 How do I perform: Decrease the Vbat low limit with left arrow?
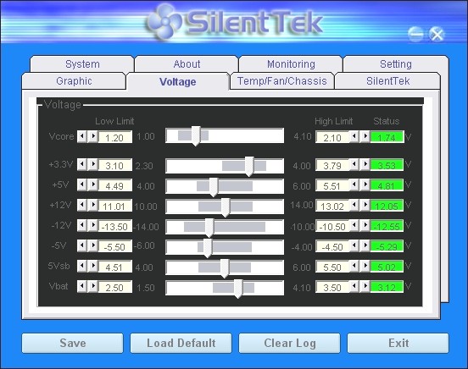click(82, 286)
